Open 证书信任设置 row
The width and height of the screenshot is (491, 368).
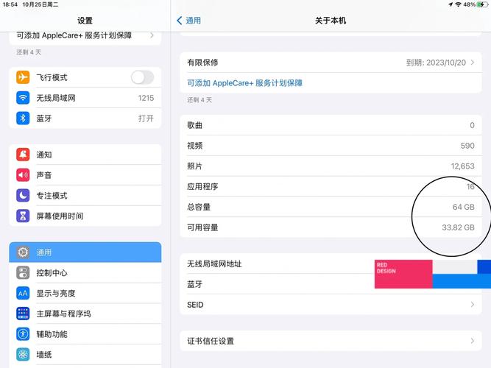331,341
